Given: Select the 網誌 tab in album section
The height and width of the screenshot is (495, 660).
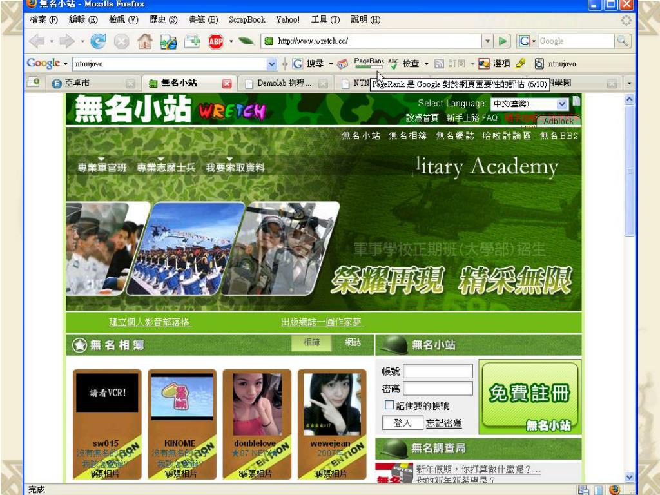Looking at the screenshot, I should click(353, 343).
